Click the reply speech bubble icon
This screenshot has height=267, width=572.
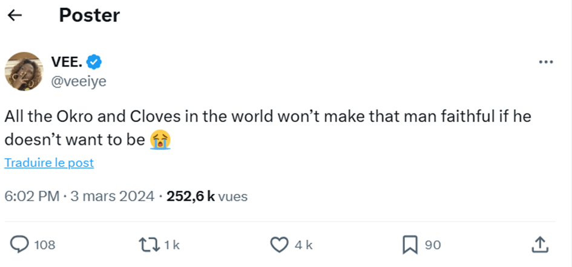[x=21, y=244]
